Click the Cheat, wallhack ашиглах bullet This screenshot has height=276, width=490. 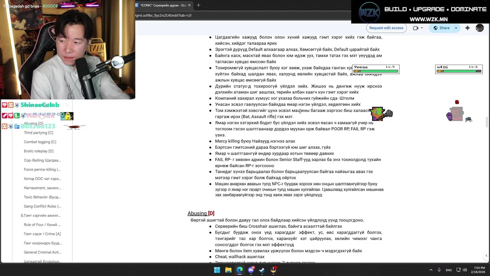point(240,257)
